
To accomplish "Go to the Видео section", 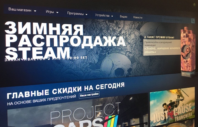I will coord(123,16).
